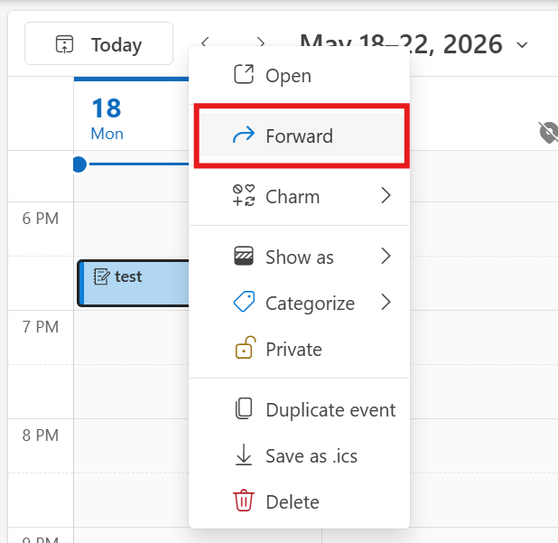Click the Duplicate event copy icon
558x543 pixels.
click(244, 408)
